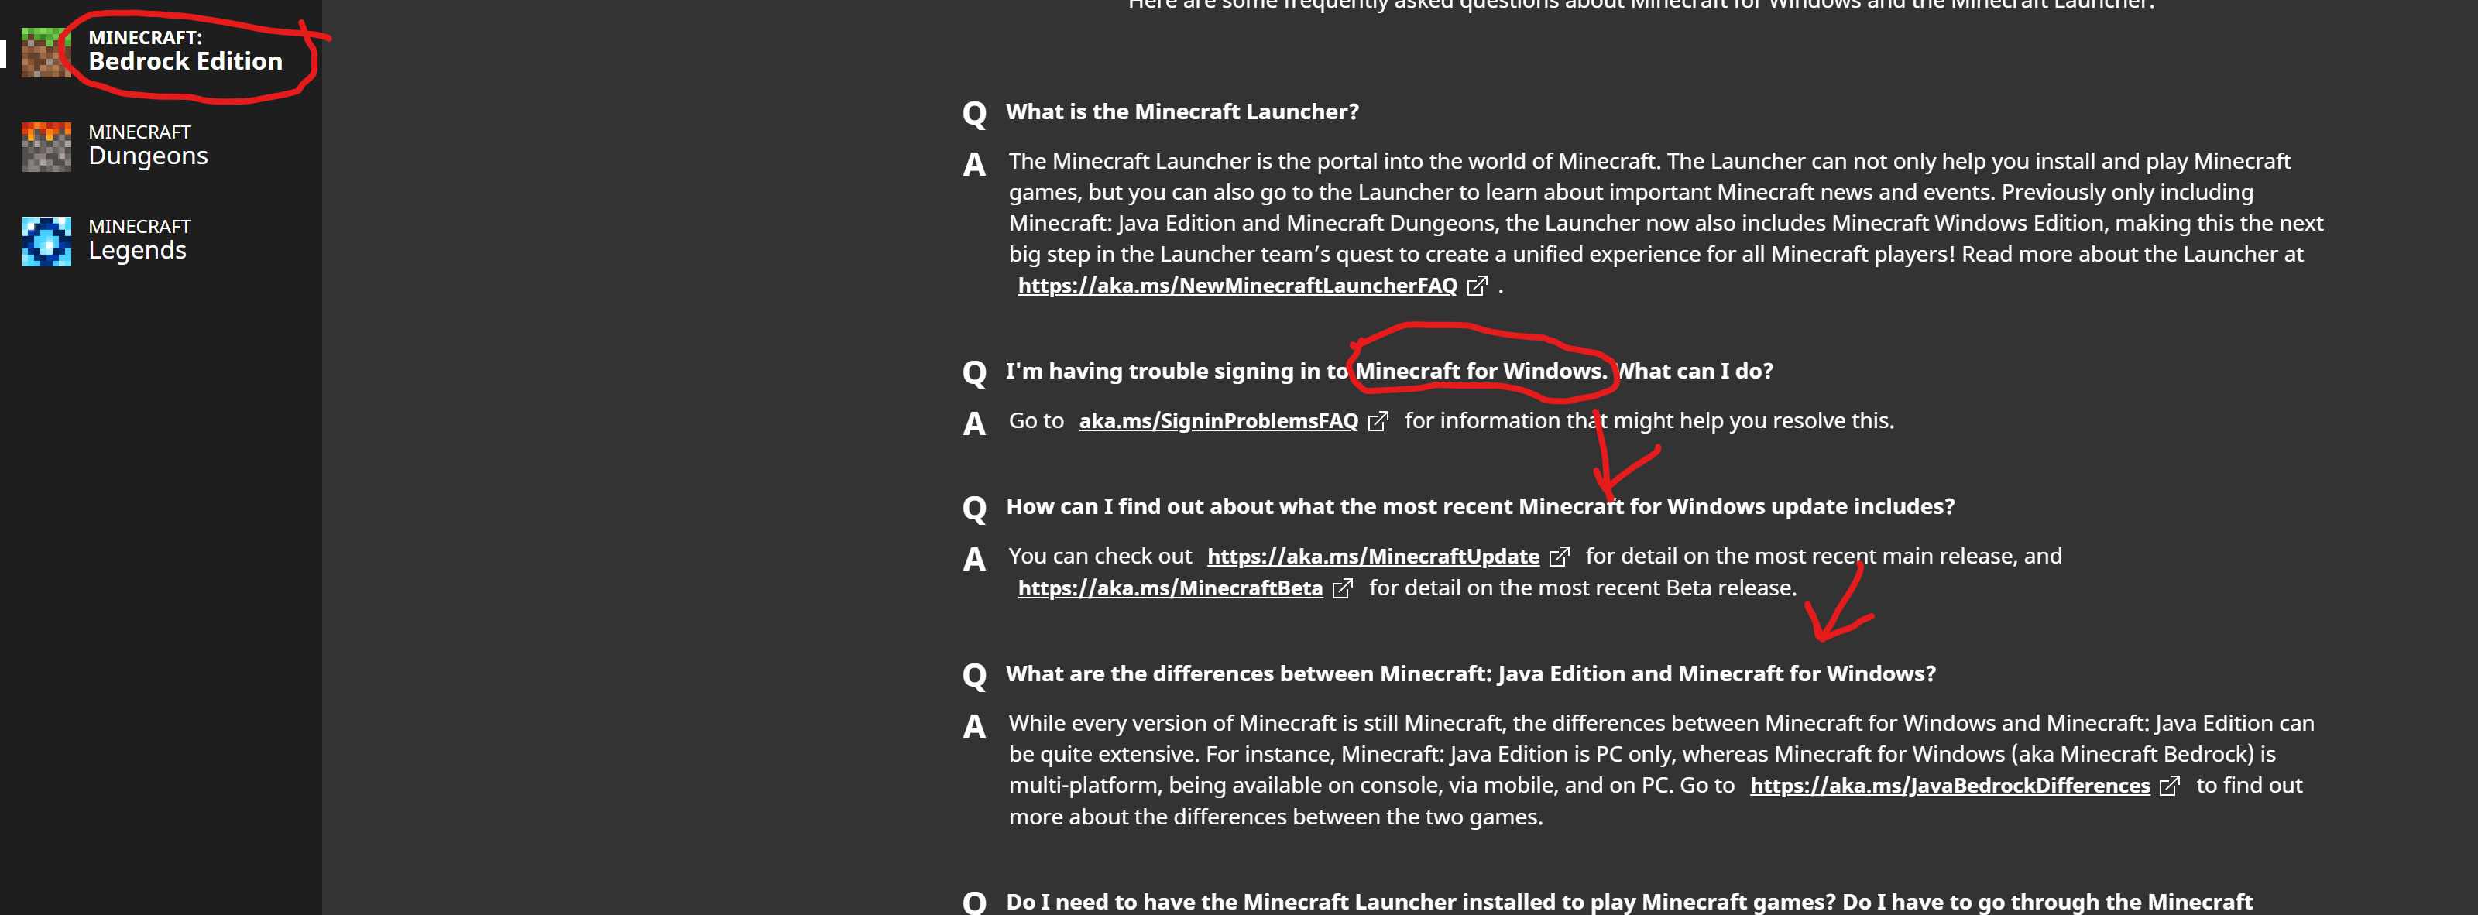Click the Minecraft Legends game icon
This screenshot has width=2478, height=915.
tap(46, 240)
